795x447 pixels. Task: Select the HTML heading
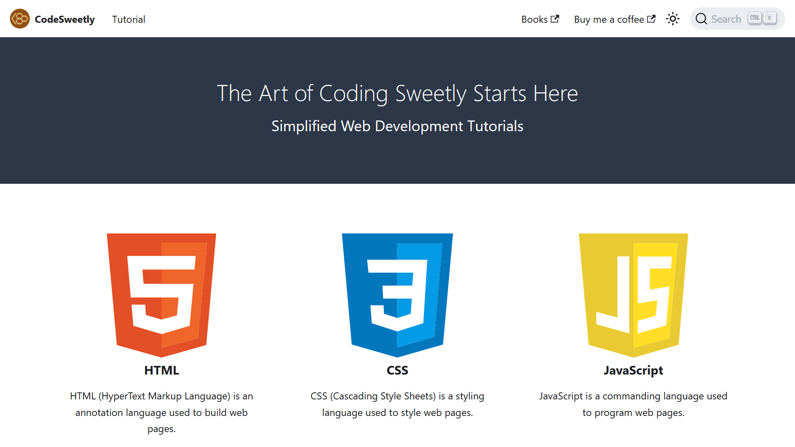161,370
